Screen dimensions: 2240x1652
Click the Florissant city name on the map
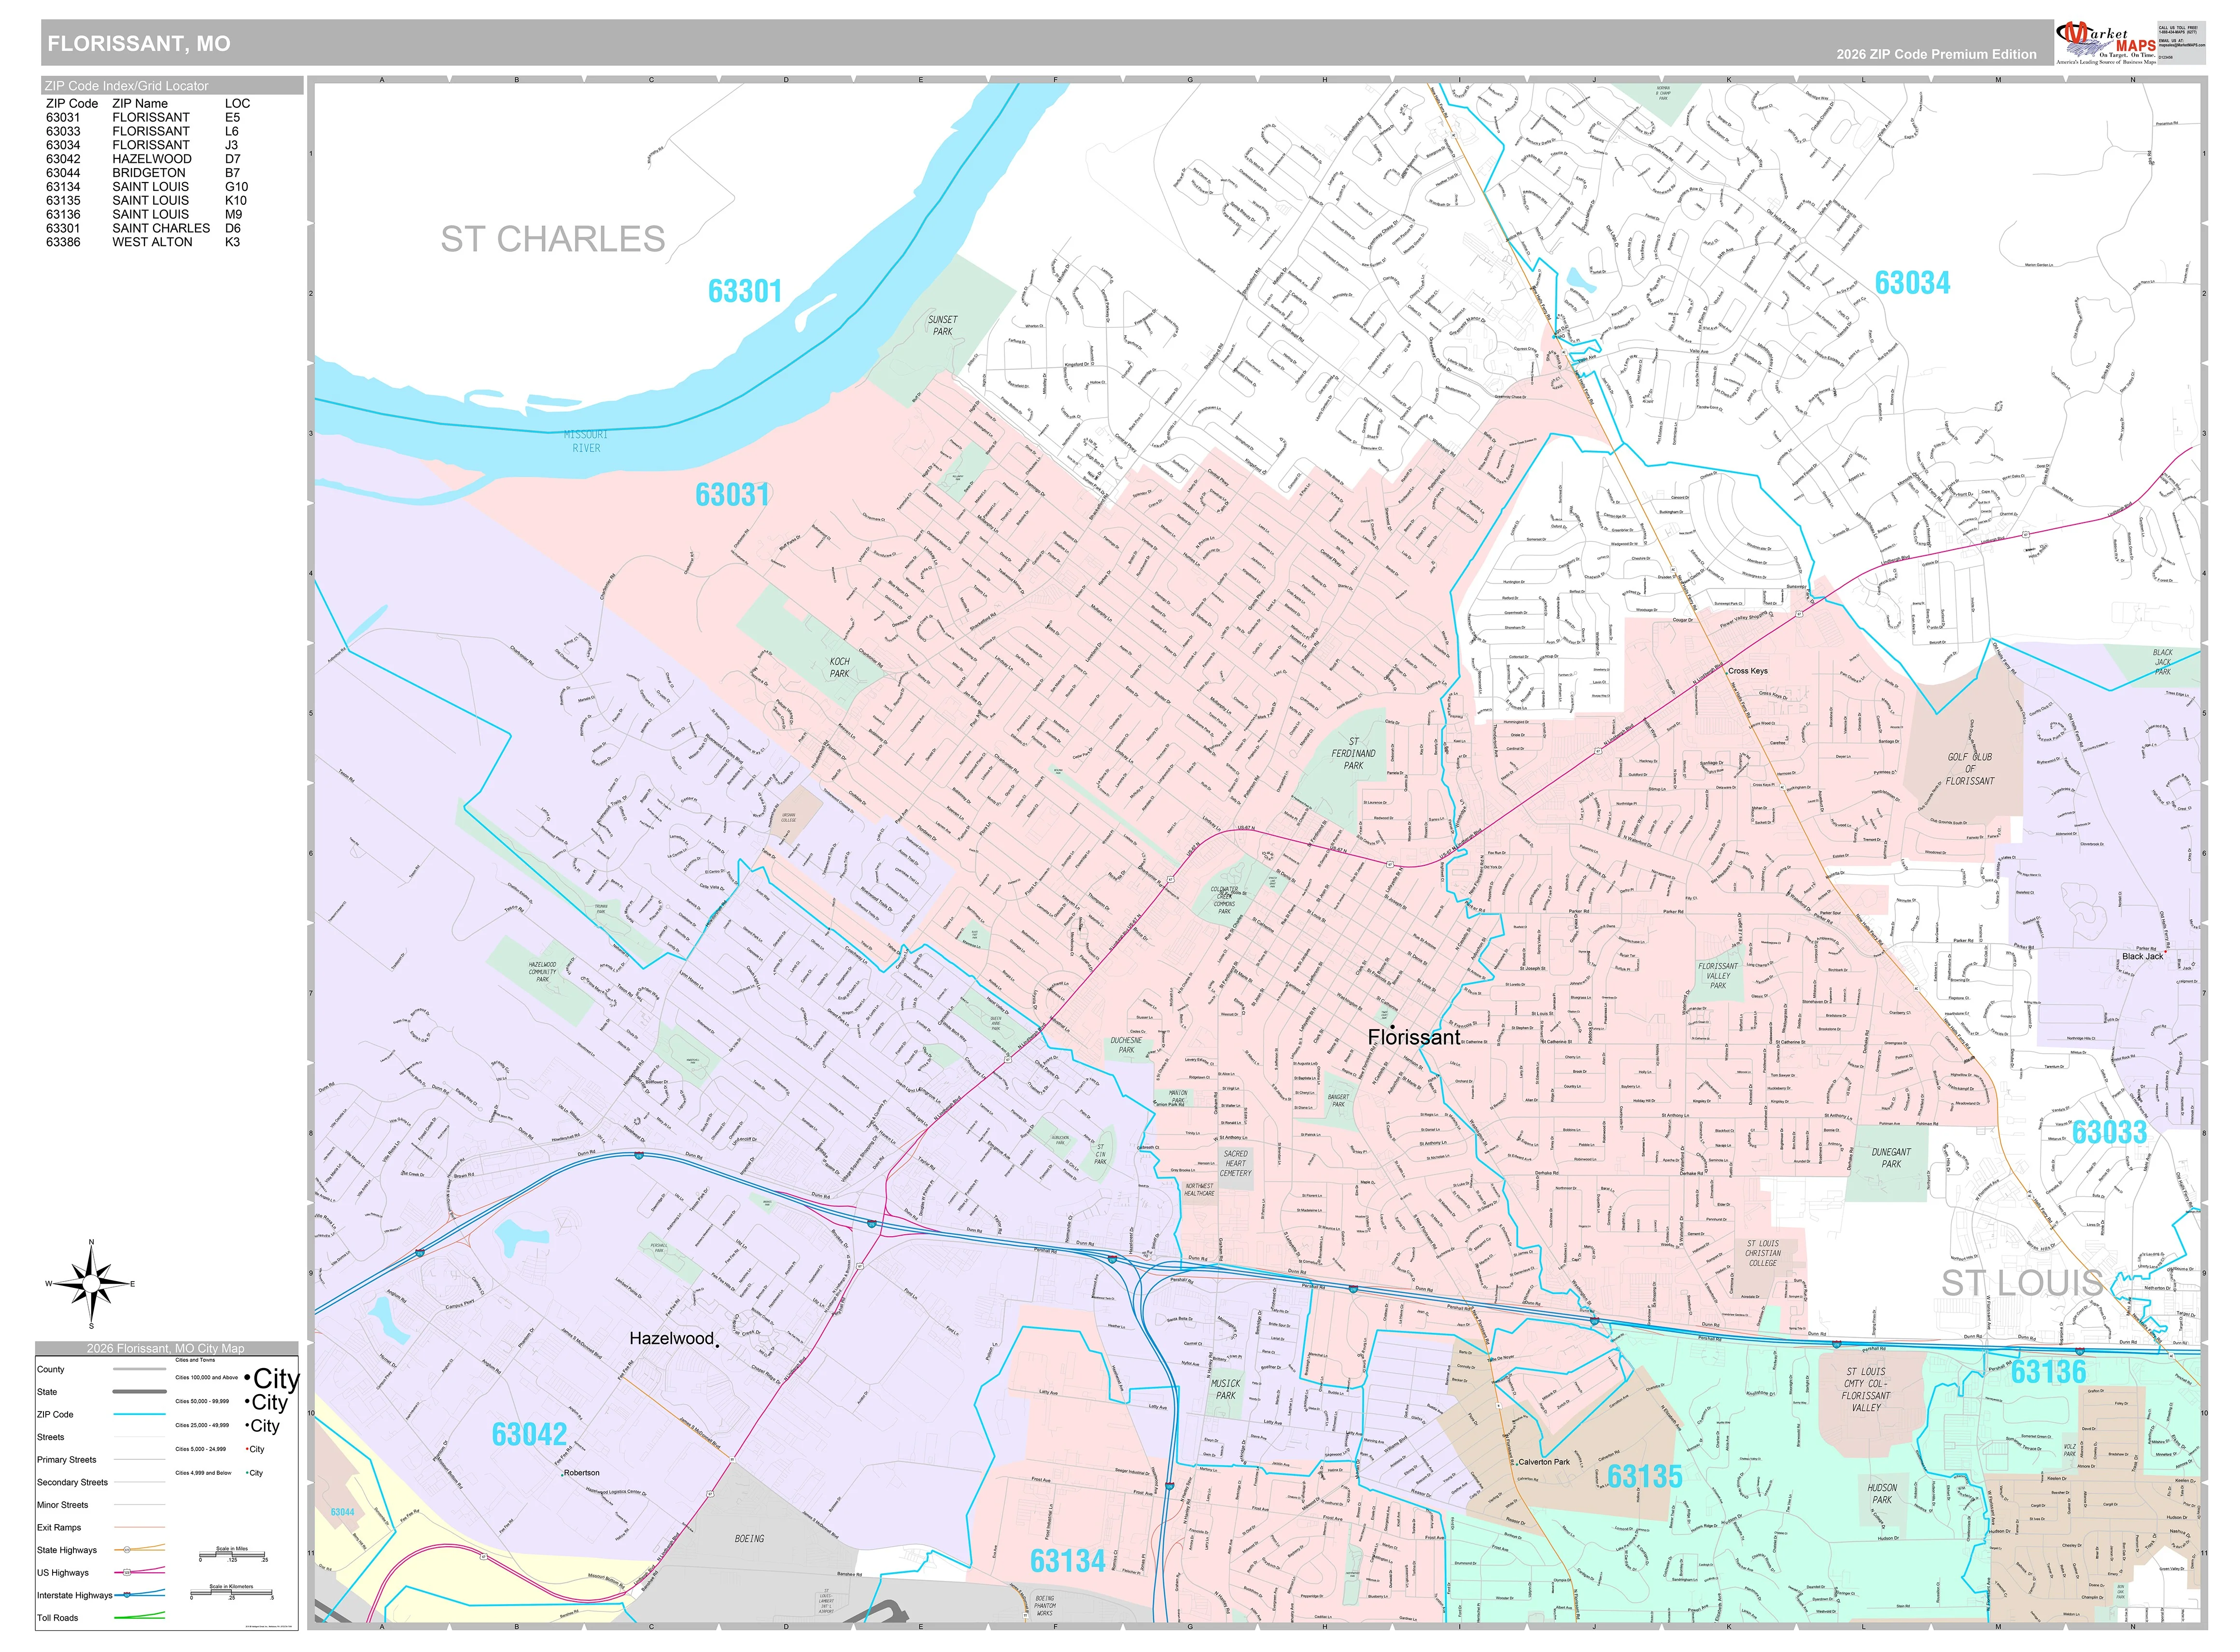click(1414, 1038)
